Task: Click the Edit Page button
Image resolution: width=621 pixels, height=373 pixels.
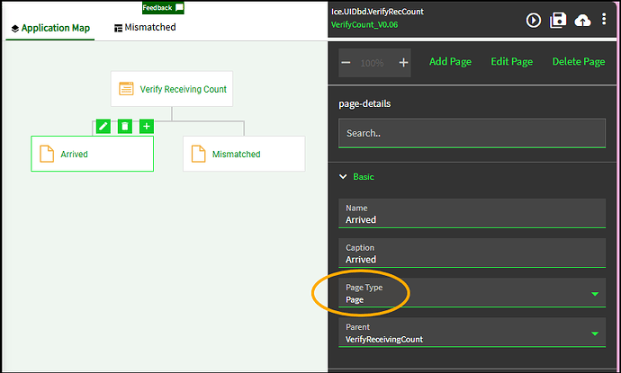Action: (x=511, y=62)
